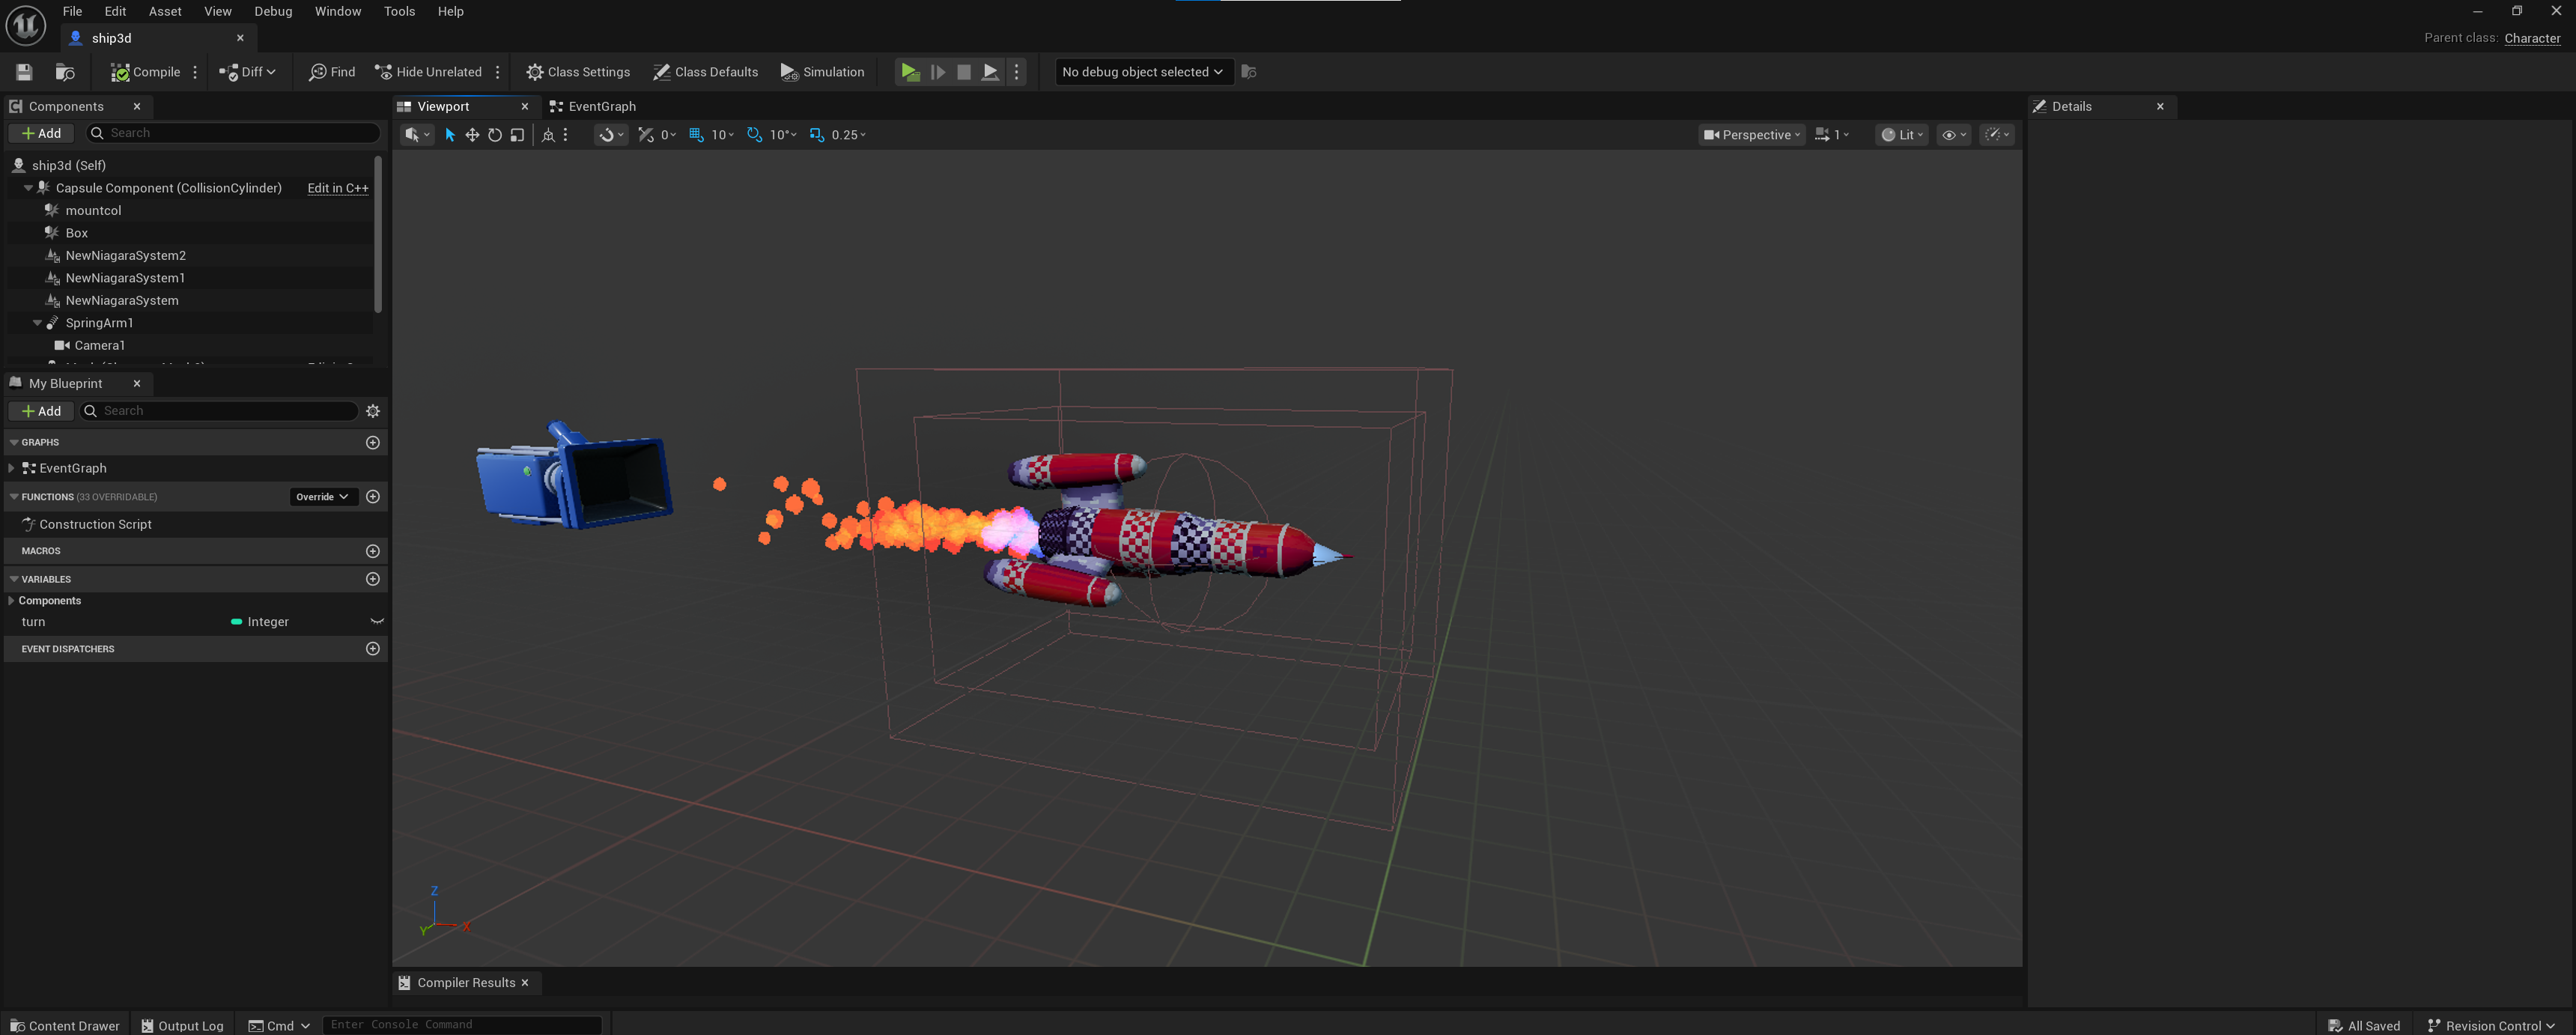Click the Save blueprint icon
The height and width of the screenshot is (1035, 2576).
click(x=24, y=72)
